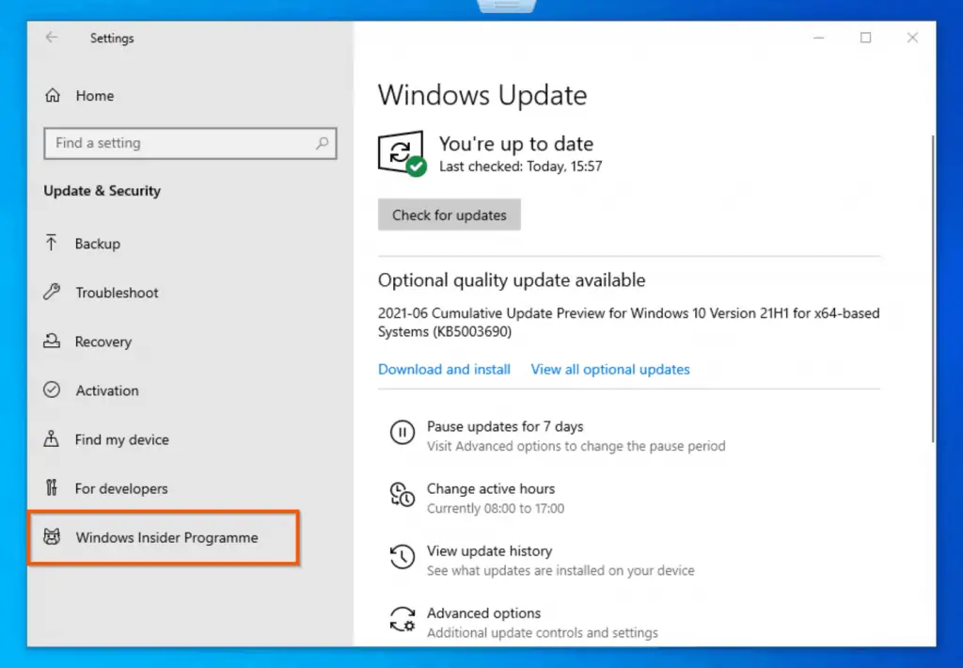Focus the Find a setting search box
963x668 pixels.
click(x=190, y=143)
